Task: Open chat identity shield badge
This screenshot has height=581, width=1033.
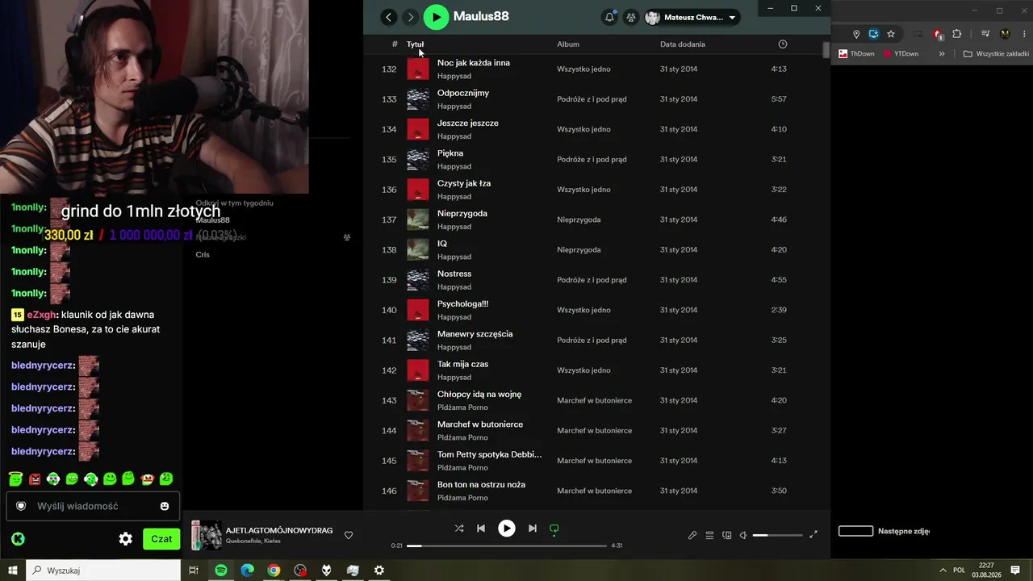Action: 22,506
